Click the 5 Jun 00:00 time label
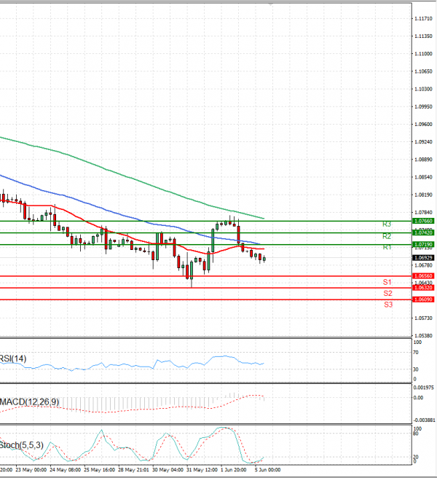437x478 pixels. tap(267, 470)
